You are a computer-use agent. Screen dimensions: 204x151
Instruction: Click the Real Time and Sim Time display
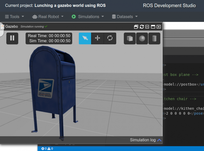point(49,38)
